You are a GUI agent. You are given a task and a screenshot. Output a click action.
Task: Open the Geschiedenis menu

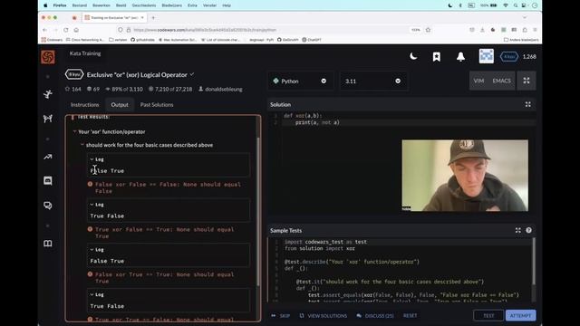[x=144, y=5]
